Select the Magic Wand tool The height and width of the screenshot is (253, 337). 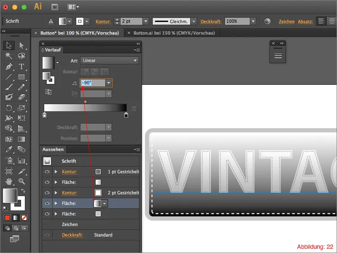(9, 56)
